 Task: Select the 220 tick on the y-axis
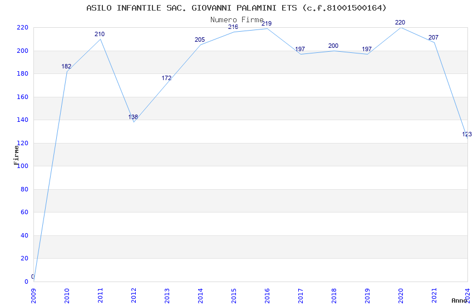[x=22, y=28]
